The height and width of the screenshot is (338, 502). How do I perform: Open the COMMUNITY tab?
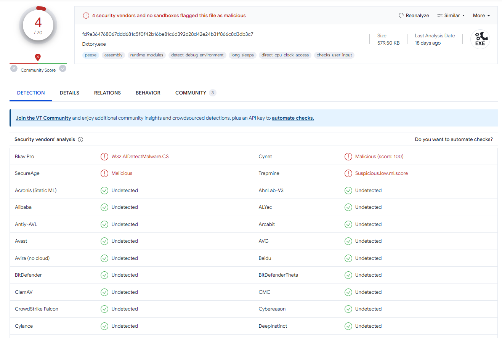pyautogui.click(x=196, y=93)
